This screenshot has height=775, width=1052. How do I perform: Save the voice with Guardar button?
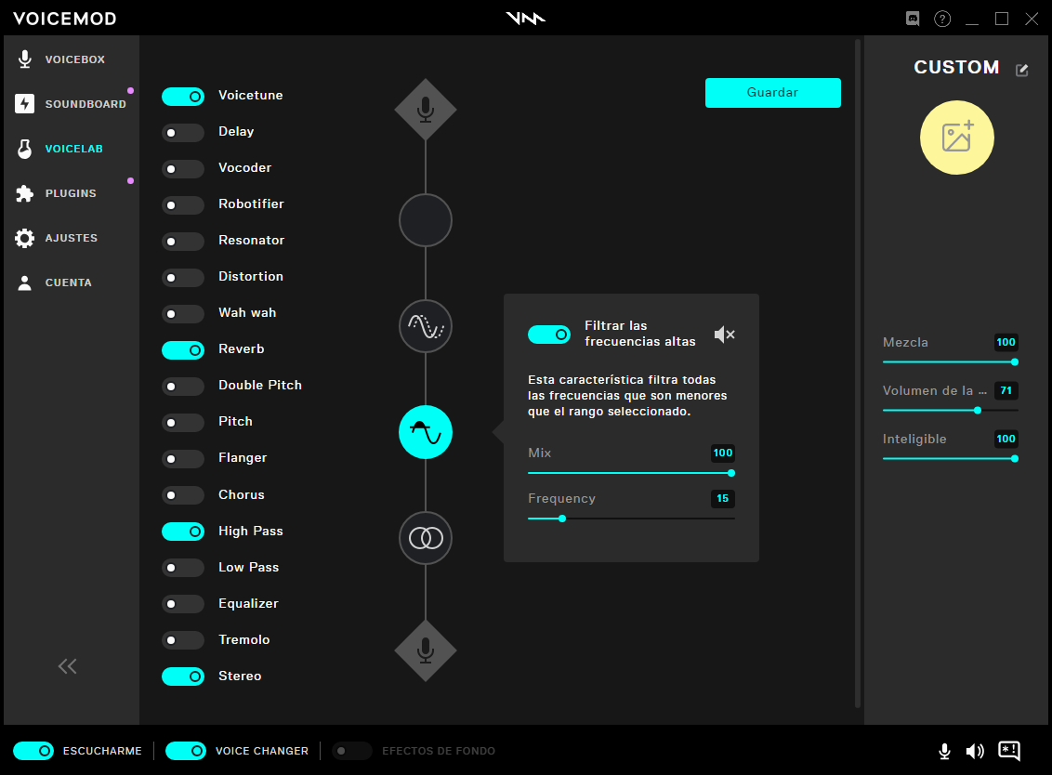[773, 93]
